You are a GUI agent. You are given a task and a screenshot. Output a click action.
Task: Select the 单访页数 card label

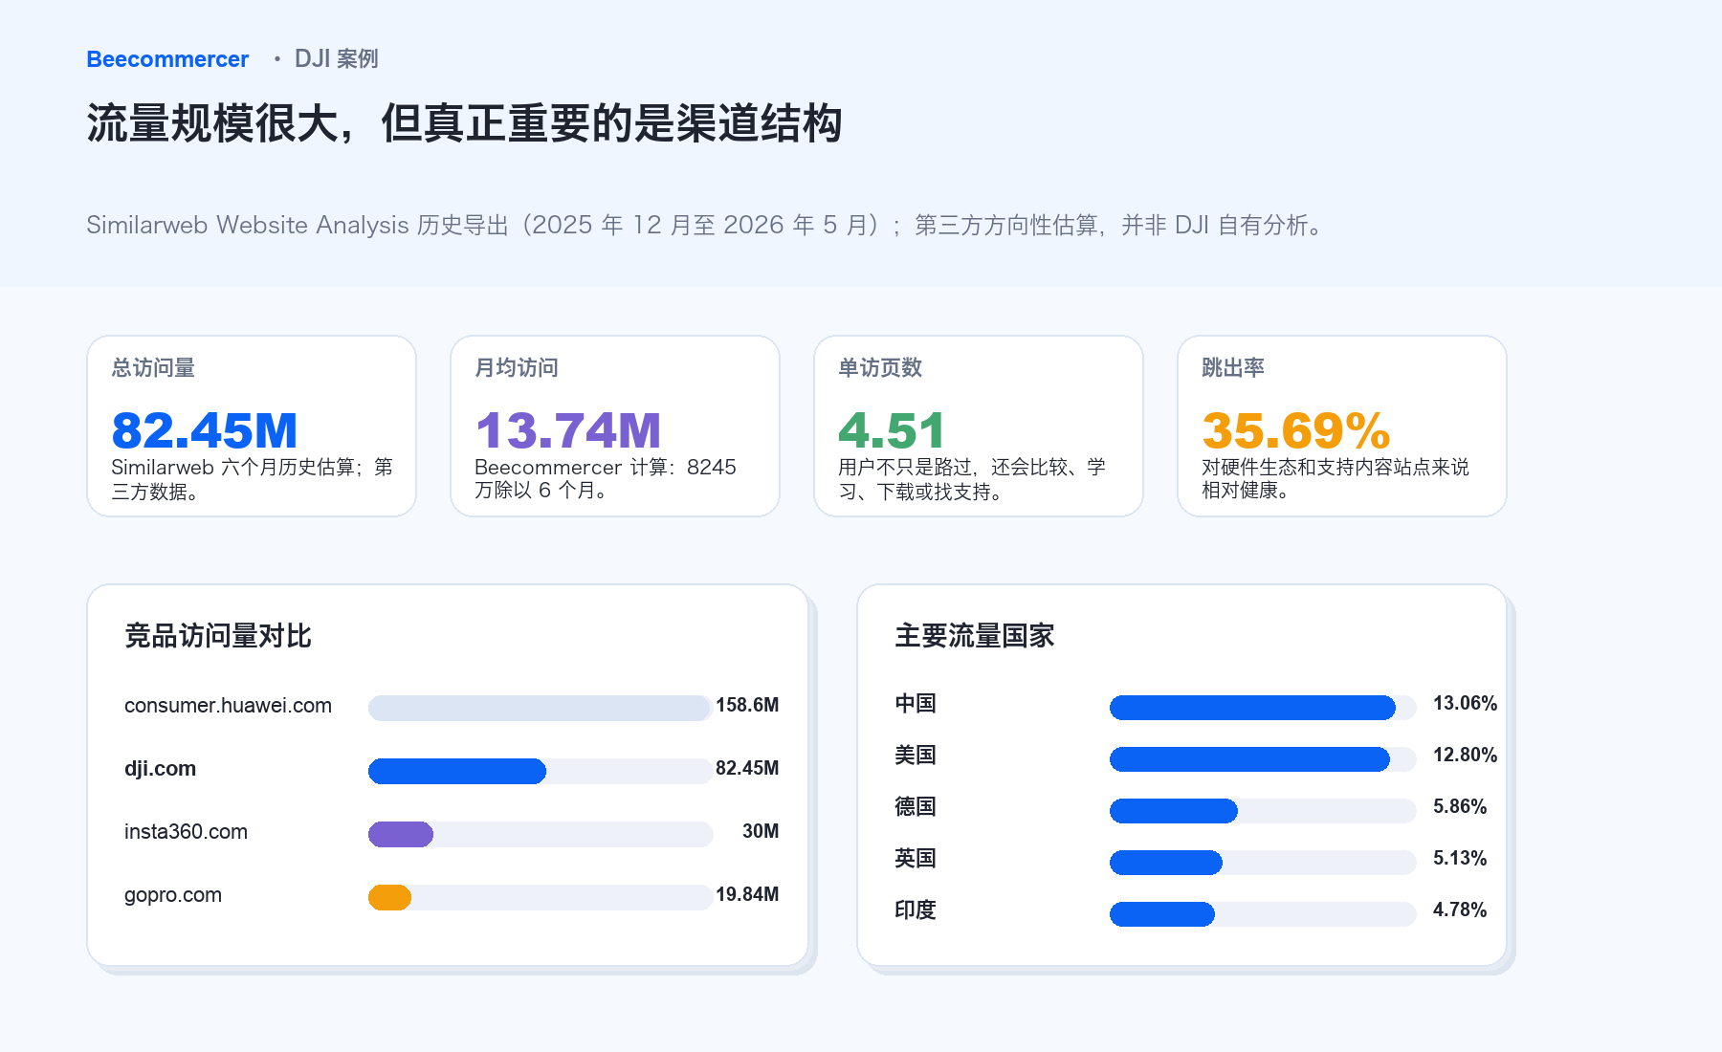point(880,368)
